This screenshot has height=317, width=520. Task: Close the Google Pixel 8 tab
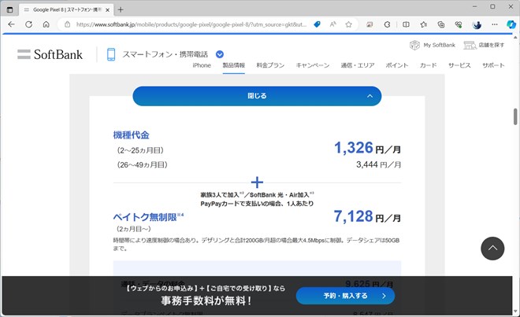(107, 10)
